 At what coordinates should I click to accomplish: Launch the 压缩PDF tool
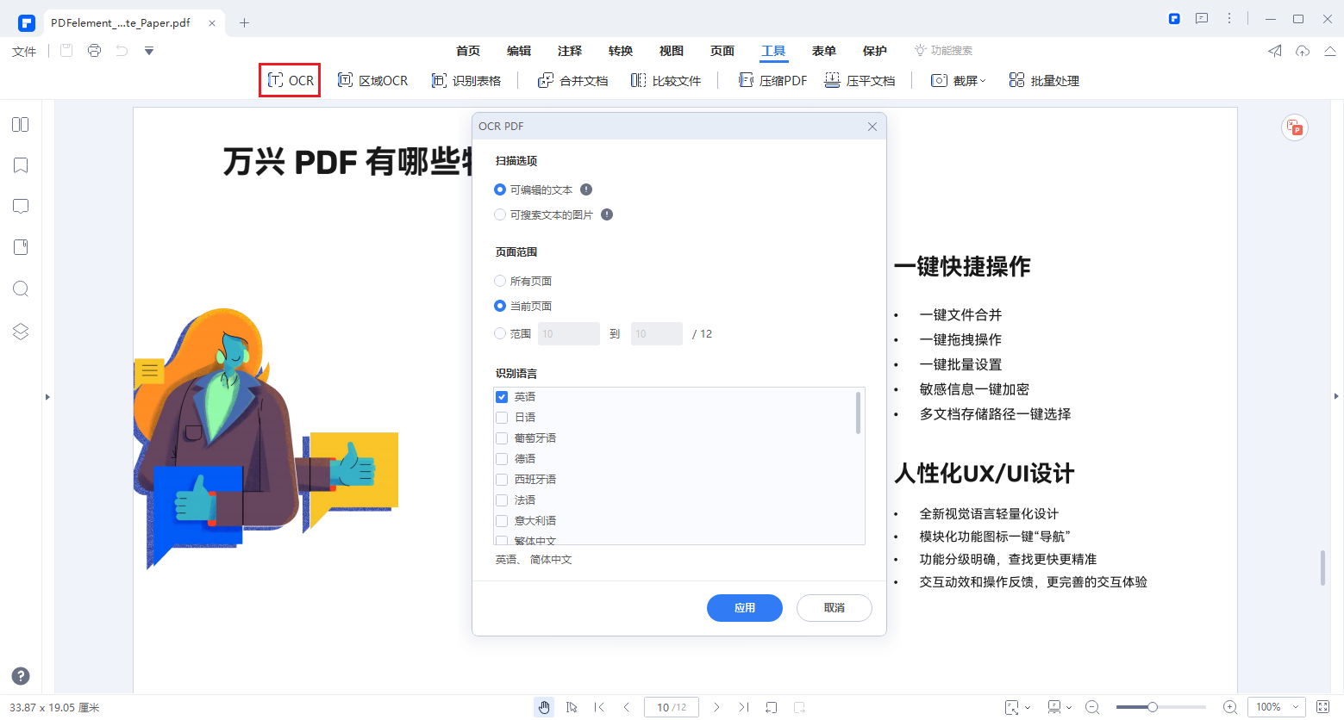coord(772,79)
